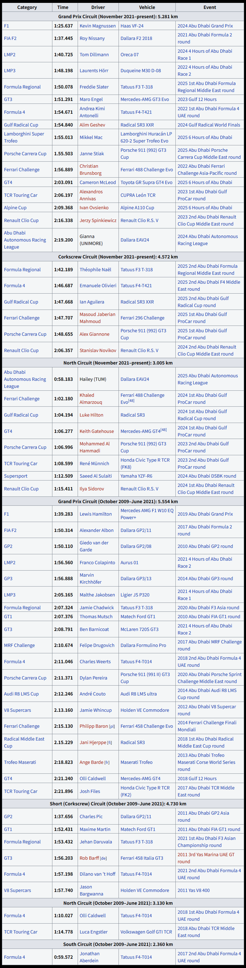Open the Ligier JS P320 vehicle link
This screenshot has height=968, width=246.
click(x=135, y=595)
